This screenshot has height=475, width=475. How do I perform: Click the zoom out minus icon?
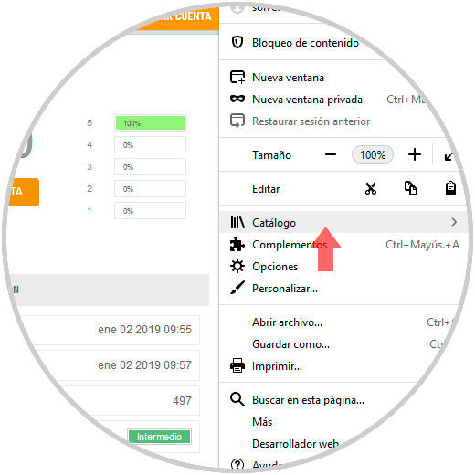click(x=331, y=154)
